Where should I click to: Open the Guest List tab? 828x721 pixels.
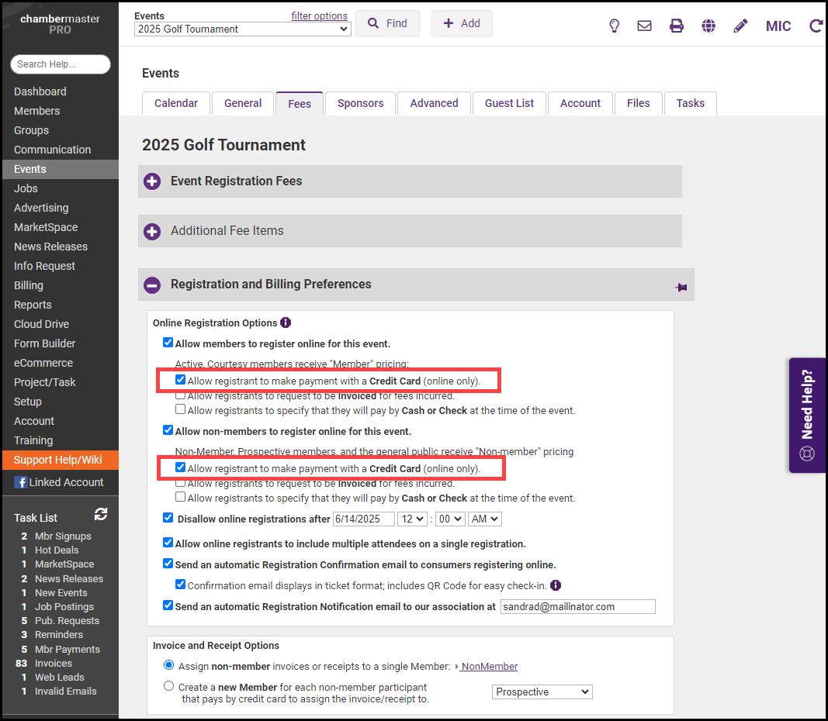tap(509, 103)
